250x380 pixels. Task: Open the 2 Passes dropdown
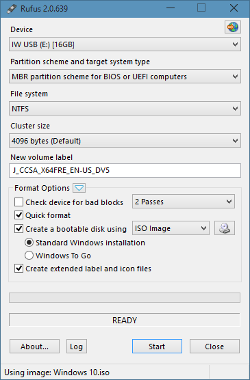184,202
